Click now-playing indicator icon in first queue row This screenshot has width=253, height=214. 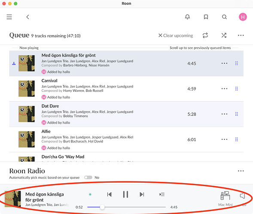(14, 63)
